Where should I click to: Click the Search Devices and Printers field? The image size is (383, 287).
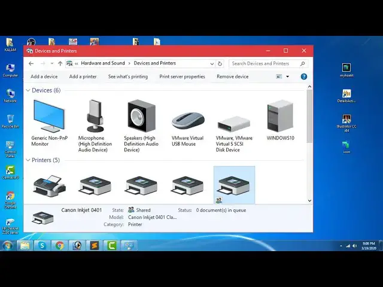[268, 64]
